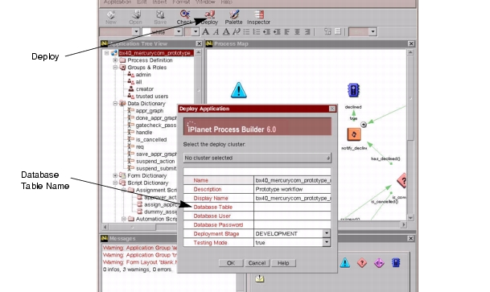This screenshot has width=490, height=292.
Task: Click the New toolbar icon
Action: pos(110,18)
